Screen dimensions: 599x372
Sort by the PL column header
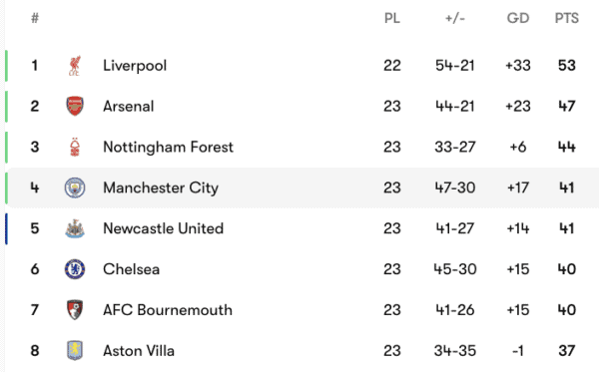[x=392, y=18]
